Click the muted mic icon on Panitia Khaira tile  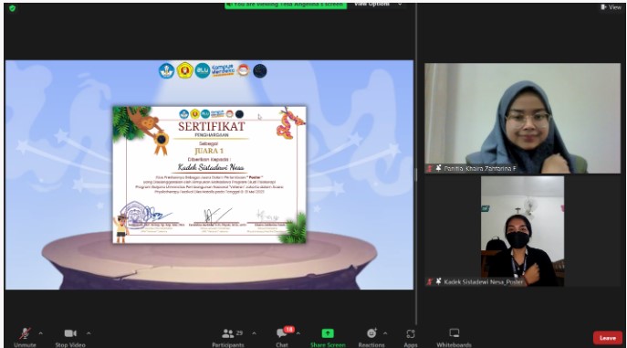(x=430, y=169)
